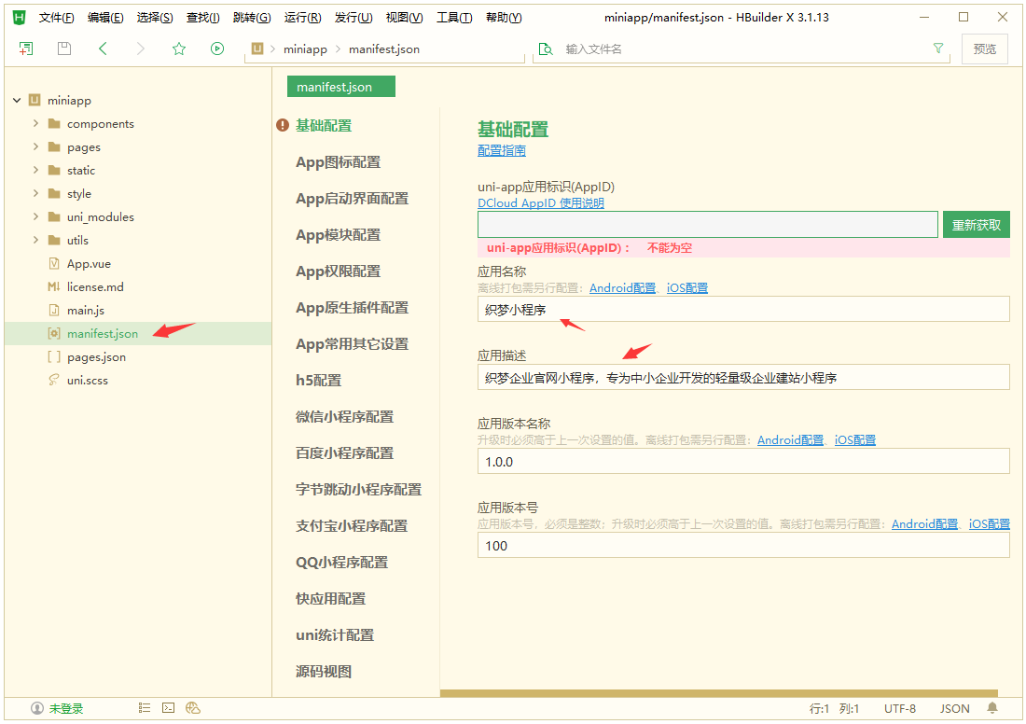Go back using the left arrow icon
The width and height of the screenshot is (1026, 724).
pos(103,49)
